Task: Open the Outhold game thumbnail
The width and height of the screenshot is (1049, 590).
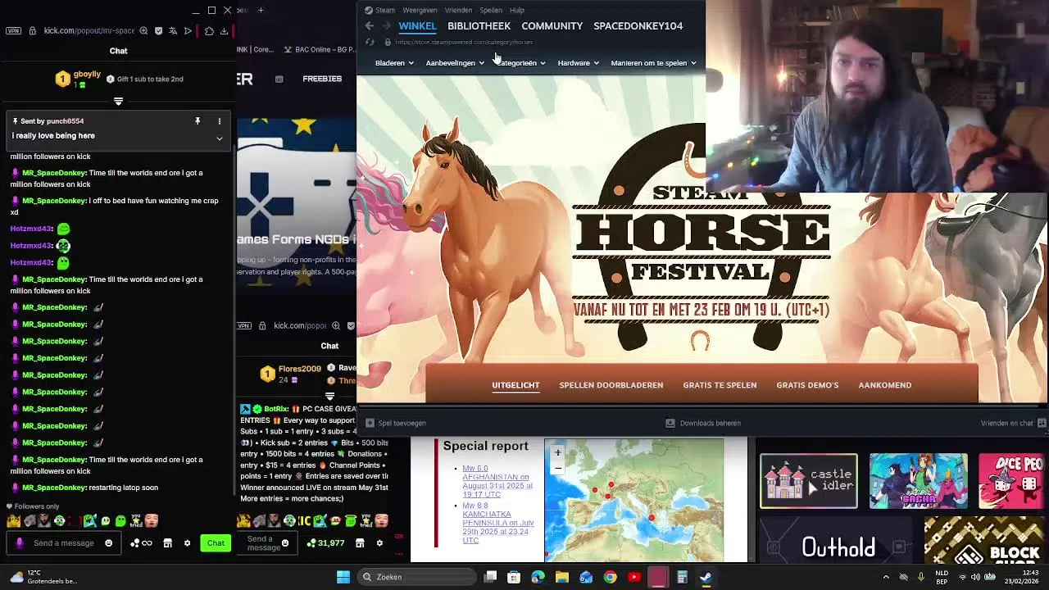Action: (838, 547)
